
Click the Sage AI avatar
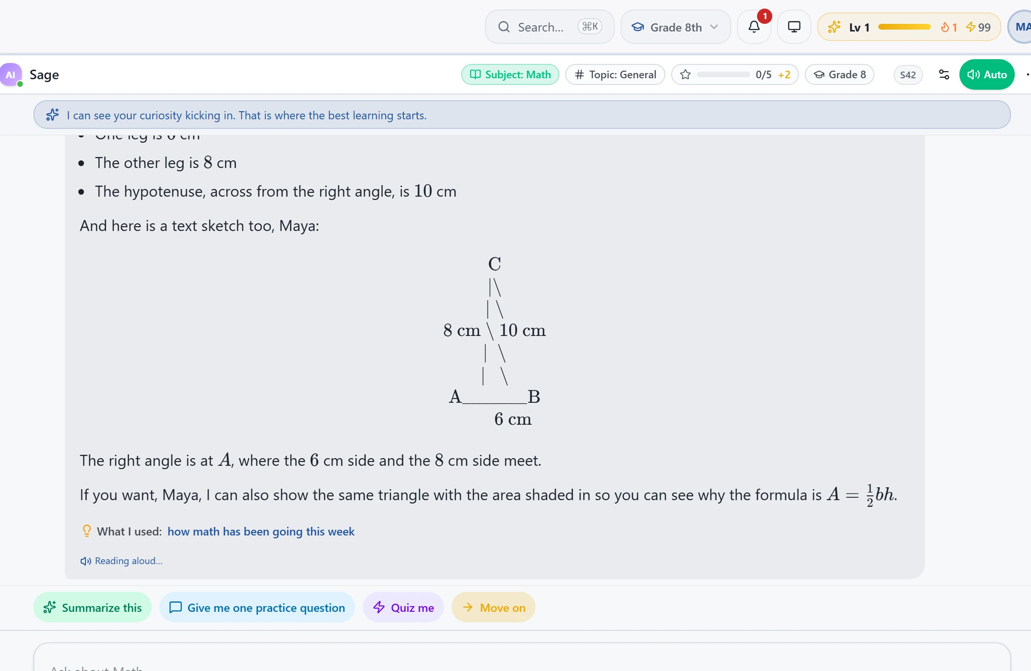click(x=11, y=74)
